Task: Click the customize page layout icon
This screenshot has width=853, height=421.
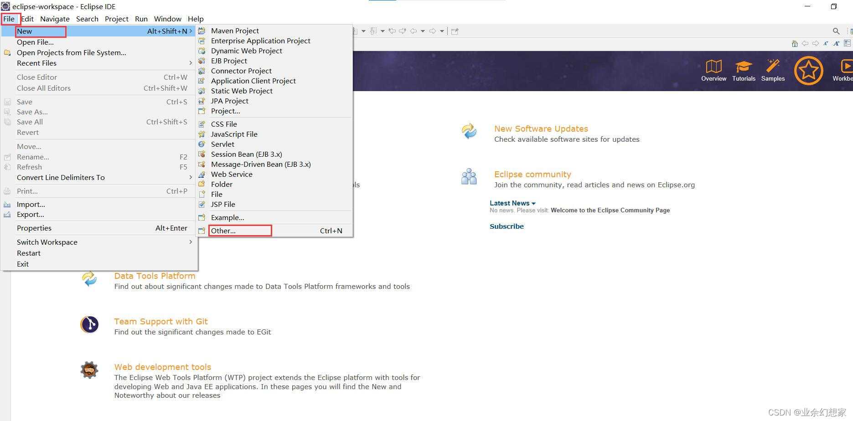Action: pyautogui.click(x=847, y=43)
